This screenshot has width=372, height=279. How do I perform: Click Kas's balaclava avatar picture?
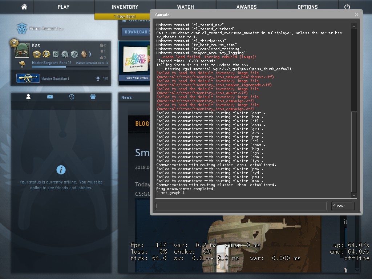(22, 50)
